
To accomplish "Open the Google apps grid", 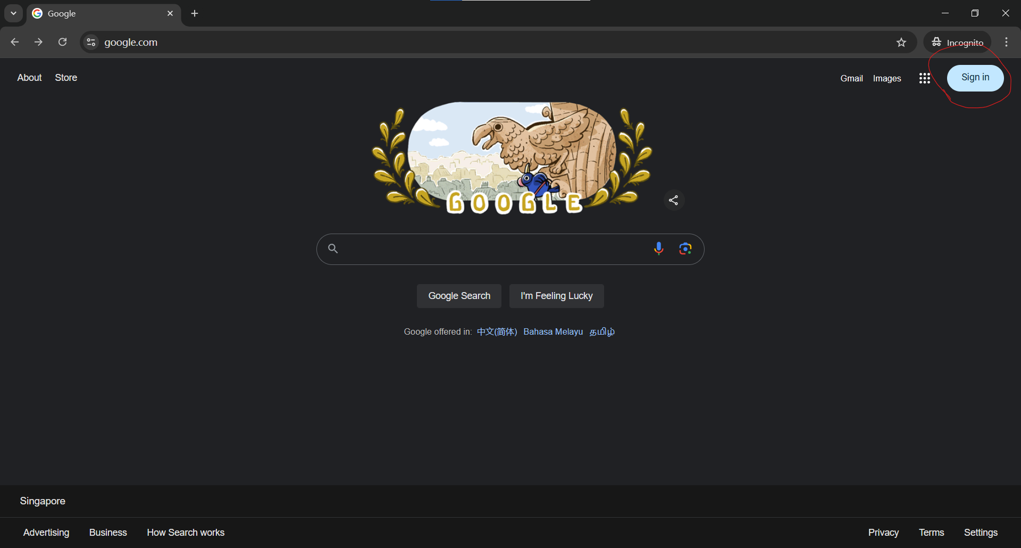I will pyautogui.click(x=924, y=78).
